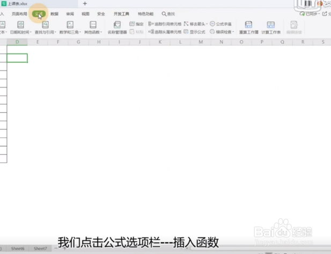331x254 pixels.
Task: Open the 名称管理器 icon
Action: pos(117,25)
